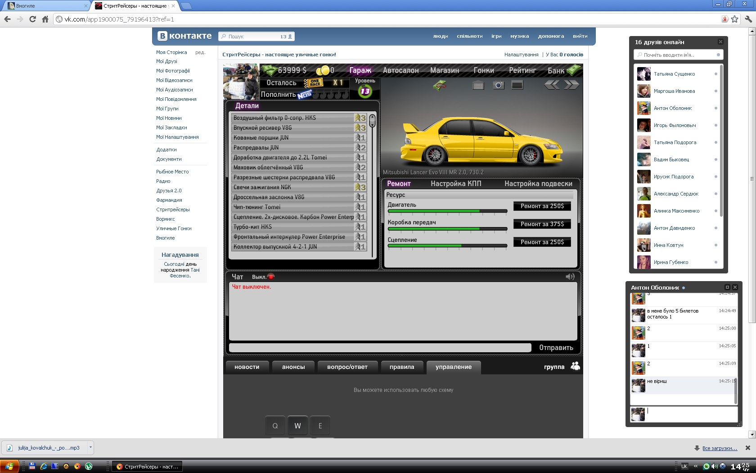The width and height of the screenshot is (756, 473).
Task: Click the NOS refill icon
Action: (304, 95)
